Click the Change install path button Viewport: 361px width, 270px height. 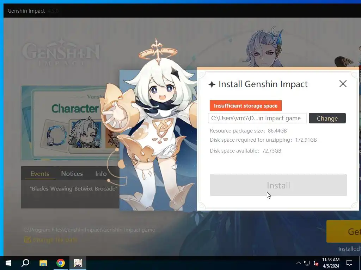pos(327,118)
